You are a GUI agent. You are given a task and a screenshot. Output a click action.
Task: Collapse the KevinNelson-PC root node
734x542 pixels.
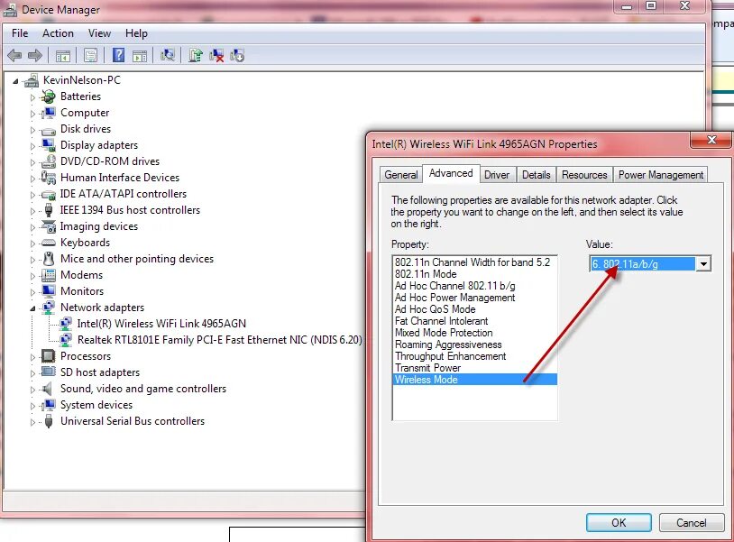(x=15, y=81)
